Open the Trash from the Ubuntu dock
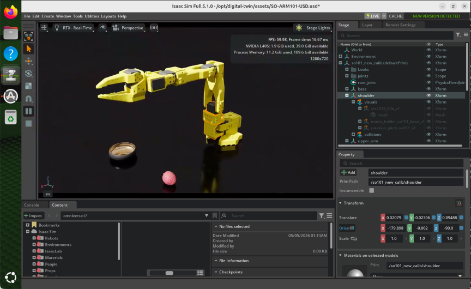This screenshot has width=471, height=289. [10, 117]
